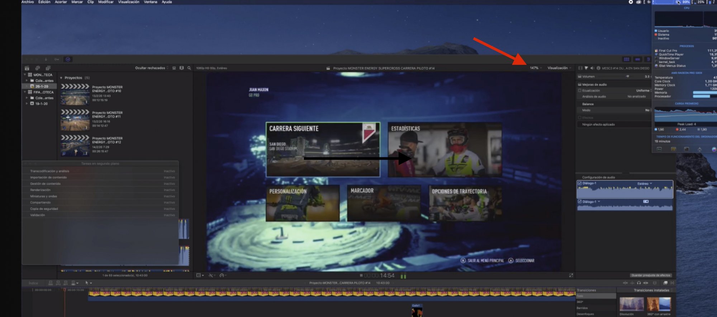The image size is (717, 317).
Task: Pause playback in the viewer
Action: 361,275
